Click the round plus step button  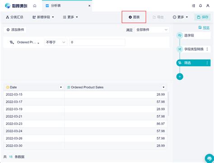click(x=180, y=77)
